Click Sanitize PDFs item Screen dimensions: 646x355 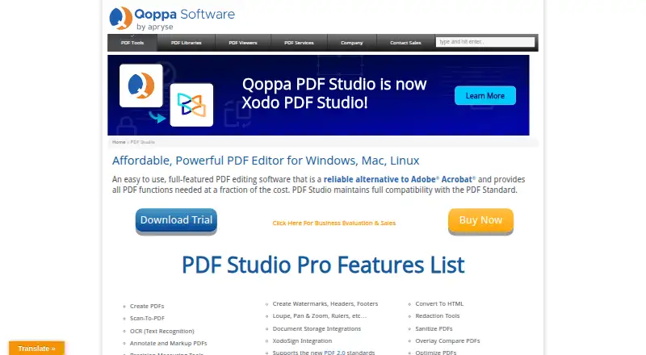click(x=434, y=328)
